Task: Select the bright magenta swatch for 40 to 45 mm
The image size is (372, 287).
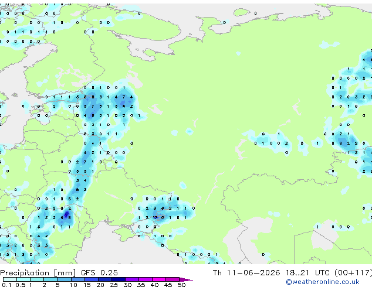Action: tap(159, 279)
